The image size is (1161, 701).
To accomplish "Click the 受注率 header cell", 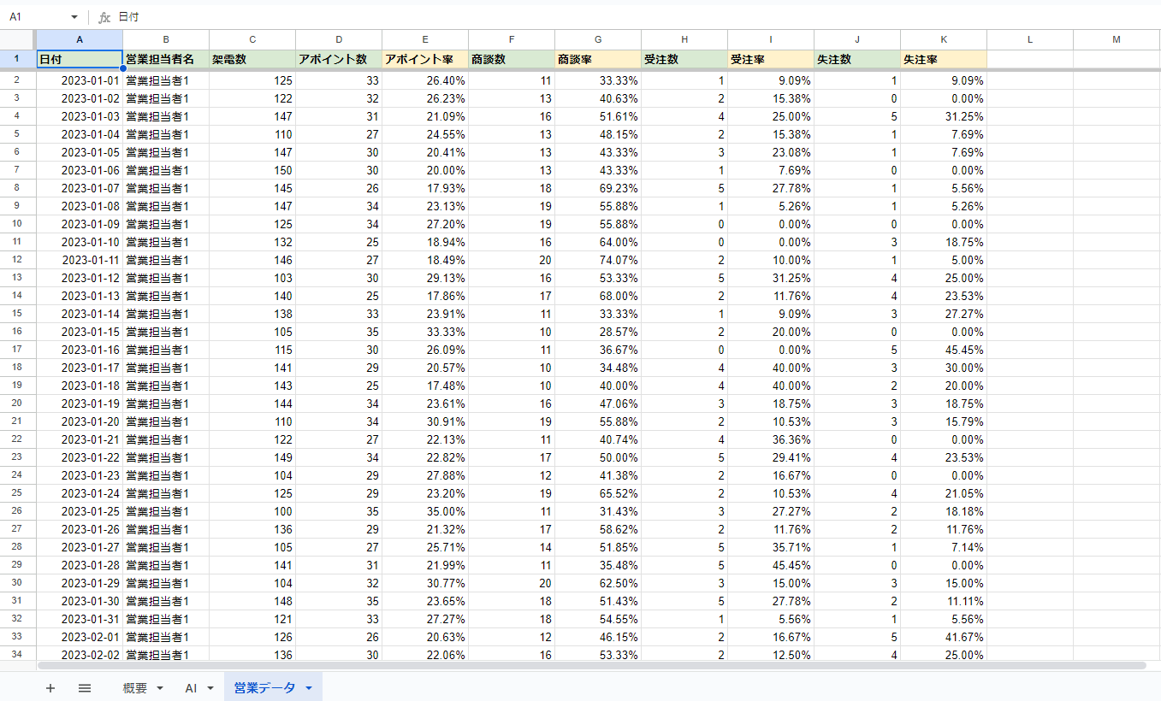I will 771,60.
